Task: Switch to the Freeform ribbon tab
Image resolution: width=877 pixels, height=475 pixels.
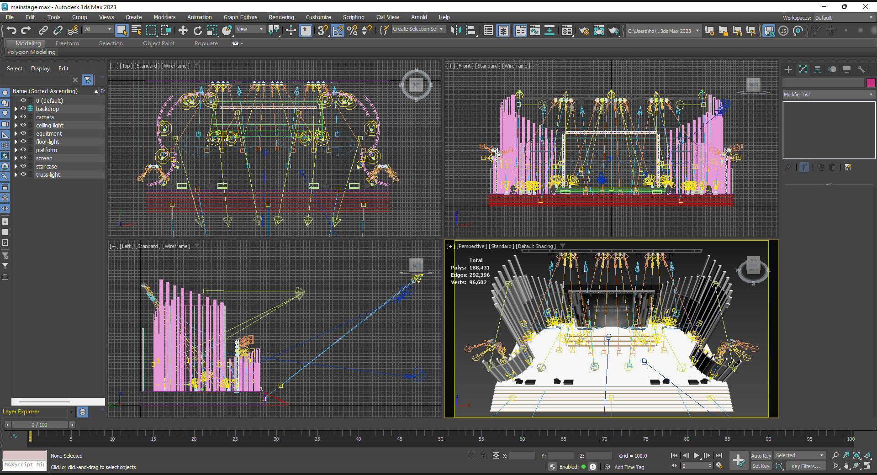Action: point(67,43)
